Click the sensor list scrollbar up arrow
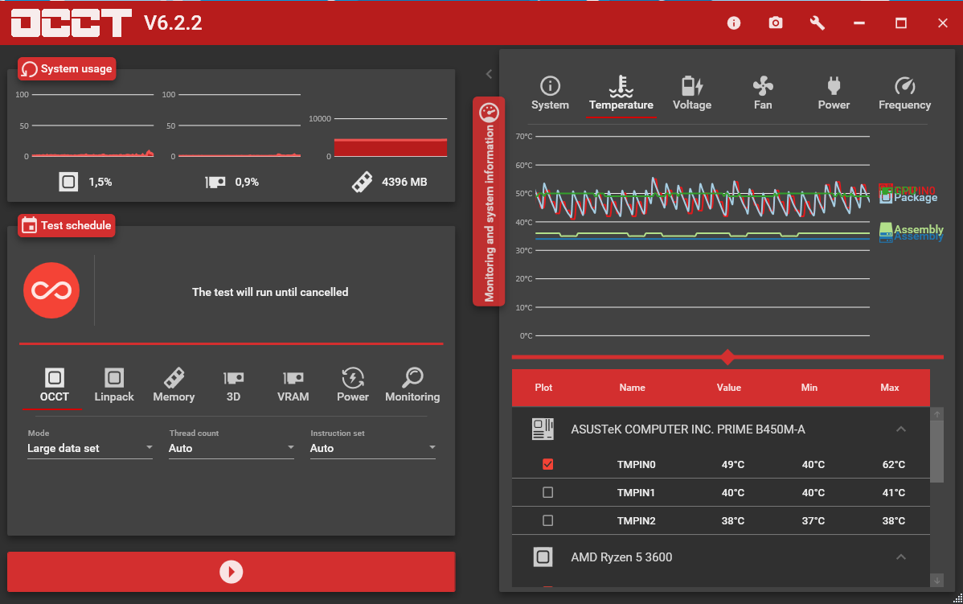 pos(937,414)
